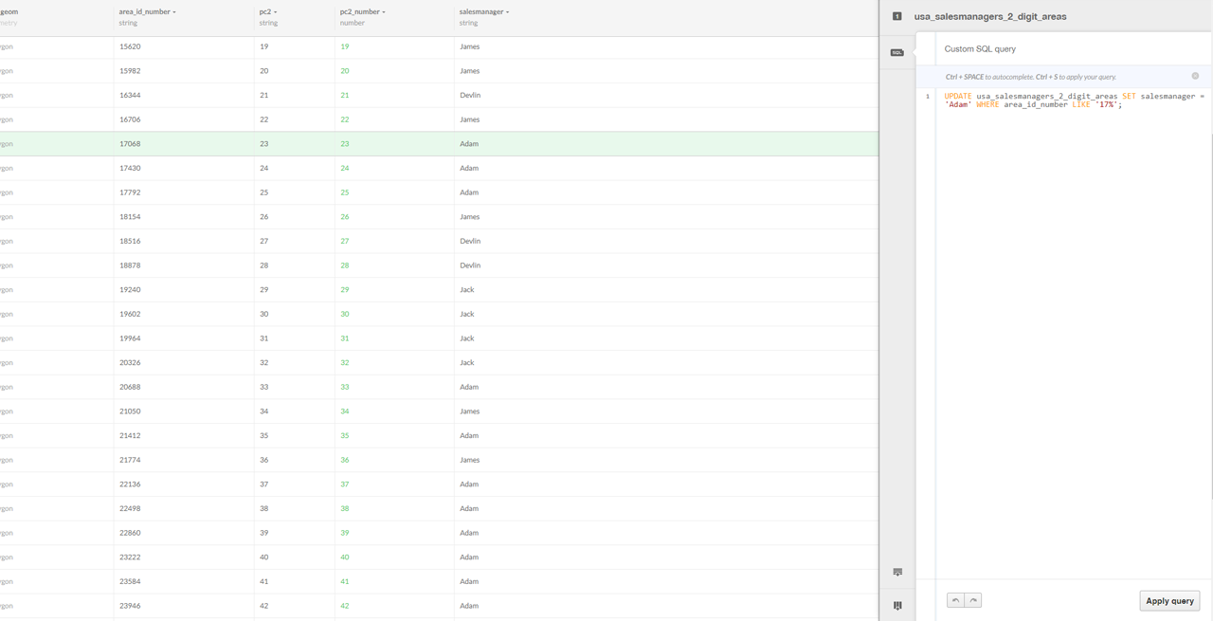Select pc2 cell 35
The width and height of the screenshot is (1213, 621).
264,435
